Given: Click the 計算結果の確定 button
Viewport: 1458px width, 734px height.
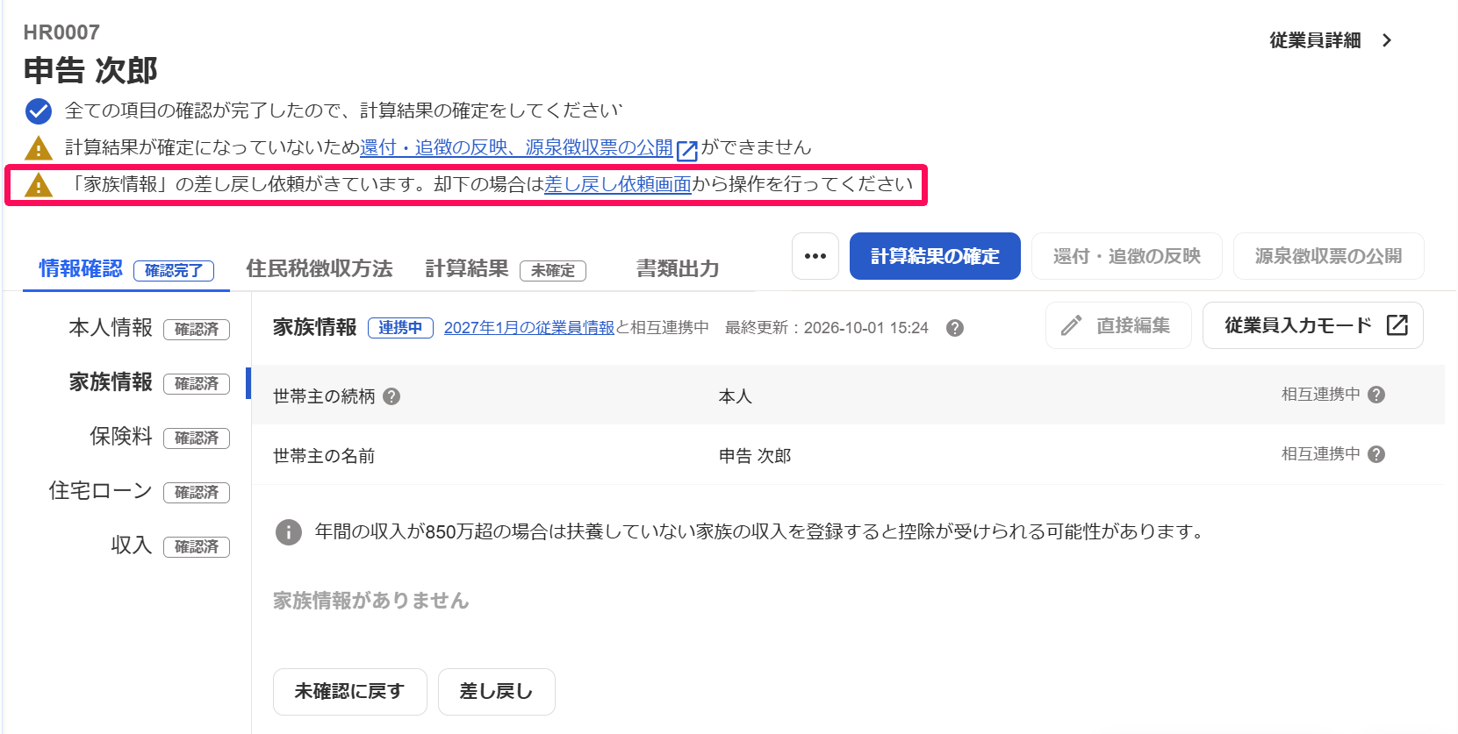Looking at the screenshot, I should pyautogui.click(x=935, y=256).
